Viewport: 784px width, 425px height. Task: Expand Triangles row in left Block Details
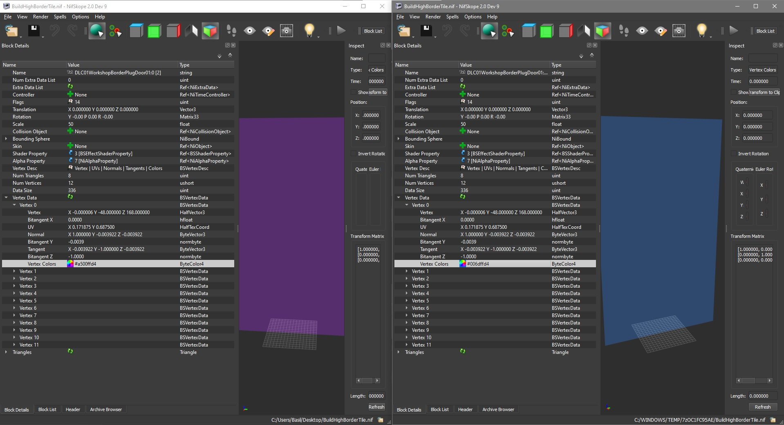(6, 352)
